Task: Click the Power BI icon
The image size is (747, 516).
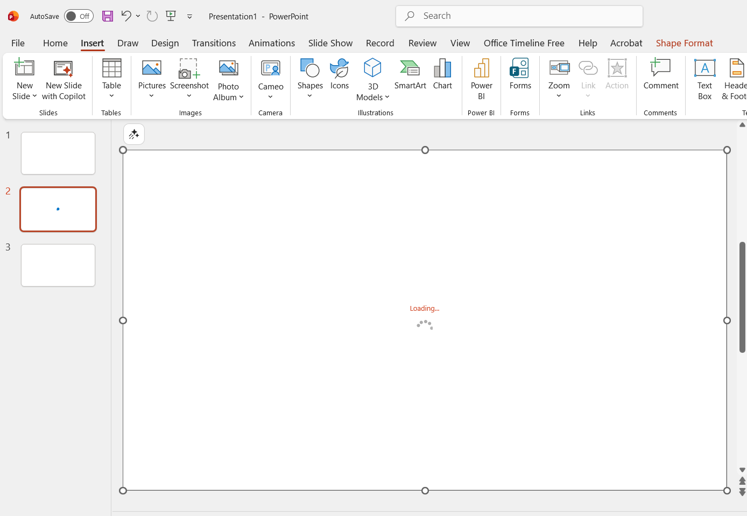Action: tap(481, 68)
